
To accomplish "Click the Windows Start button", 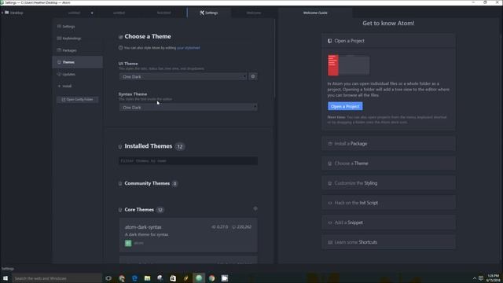I will click(6, 278).
